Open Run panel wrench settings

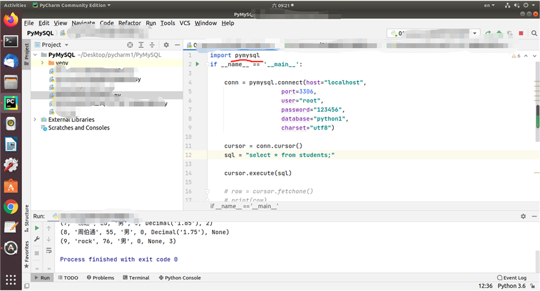(37, 239)
